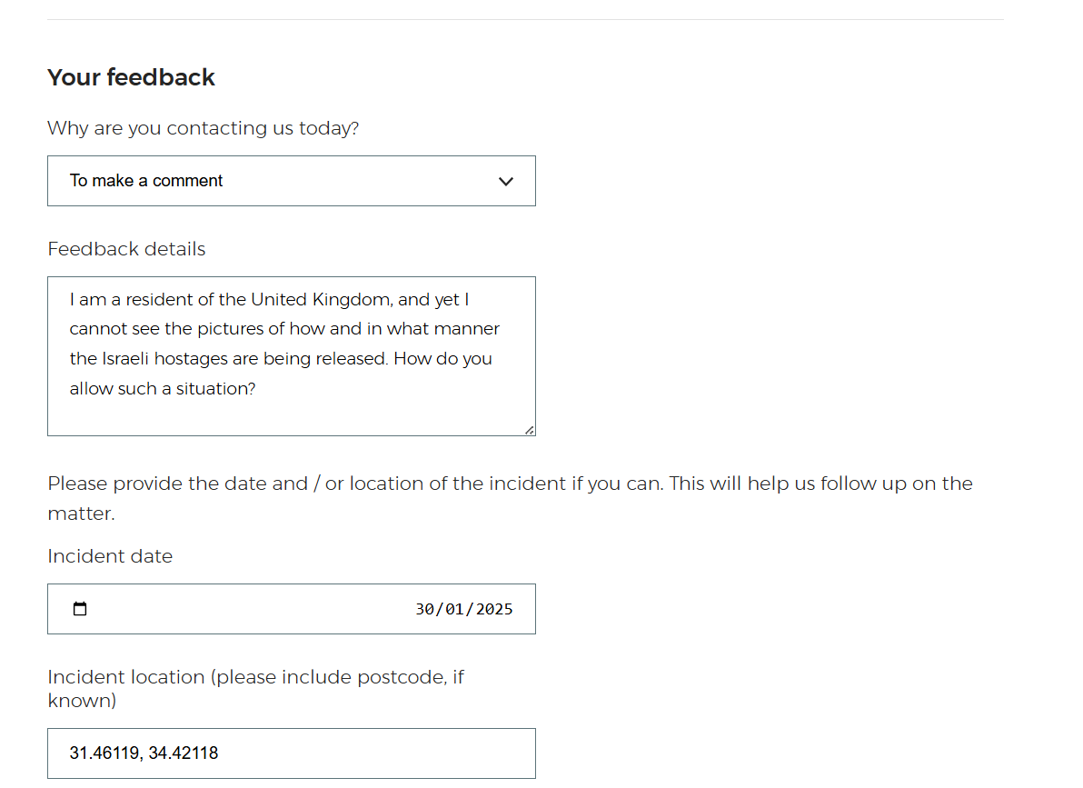Click inside the Feedback details text area
Image resolution: width=1083 pixels, height=788 pixels.
[x=291, y=414]
